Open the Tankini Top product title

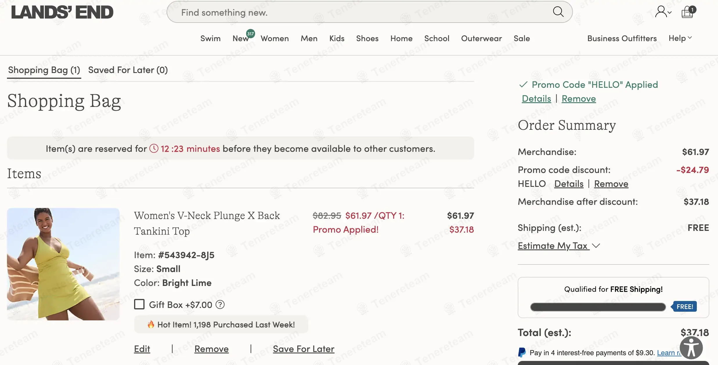[x=207, y=223]
